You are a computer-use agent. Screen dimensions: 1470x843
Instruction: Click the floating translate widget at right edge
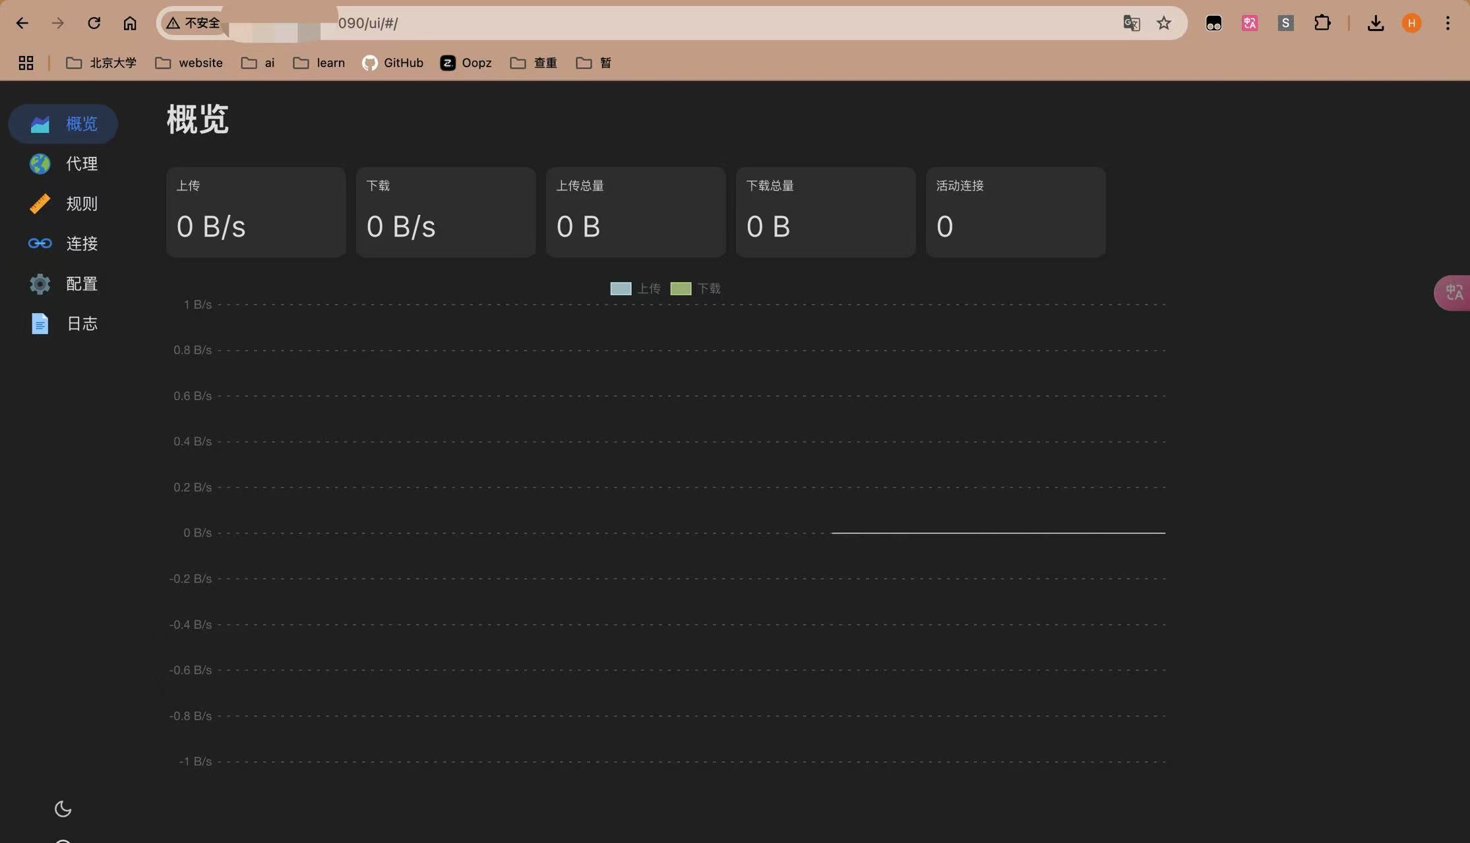click(1454, 293)
